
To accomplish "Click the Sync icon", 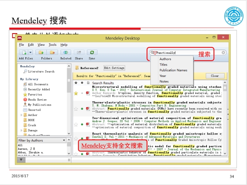I will (92, 52).
